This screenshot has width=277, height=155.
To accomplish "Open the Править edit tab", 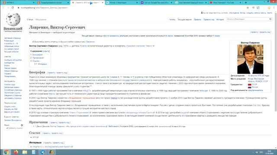I will coord(197,19).
